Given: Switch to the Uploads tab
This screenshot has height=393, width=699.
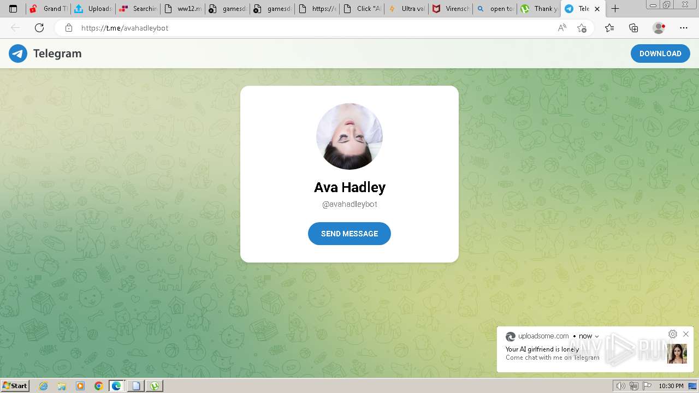Looking at the screenshot, I should [93, 9].
